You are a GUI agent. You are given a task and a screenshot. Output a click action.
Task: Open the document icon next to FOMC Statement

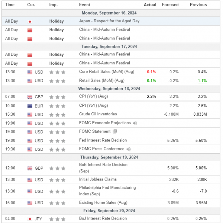tap(115, 131)
